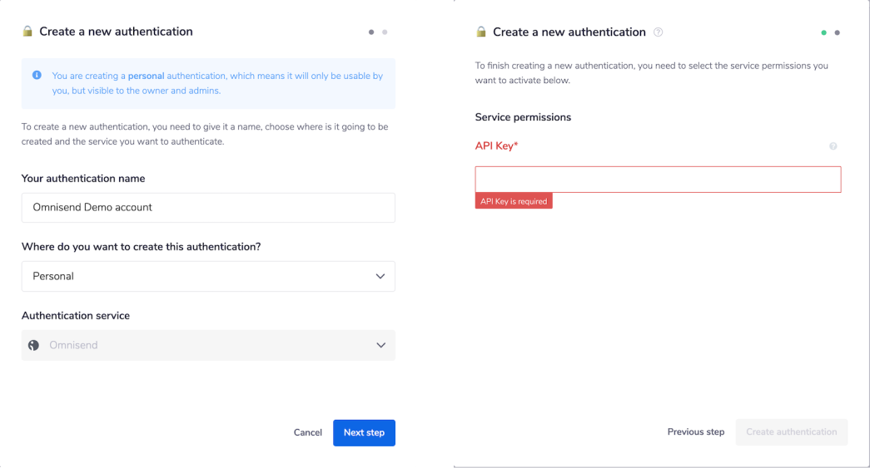Expand the Personal location dropdown arrow
Image resolution: width=870 pixels, height=468 pixels.
click(380, 276)
